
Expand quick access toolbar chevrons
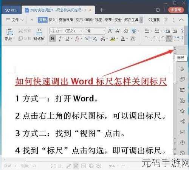[32, 20]
